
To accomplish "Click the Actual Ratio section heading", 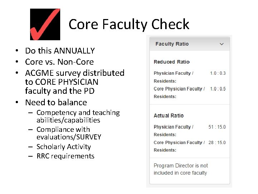I will click(168, 116).
